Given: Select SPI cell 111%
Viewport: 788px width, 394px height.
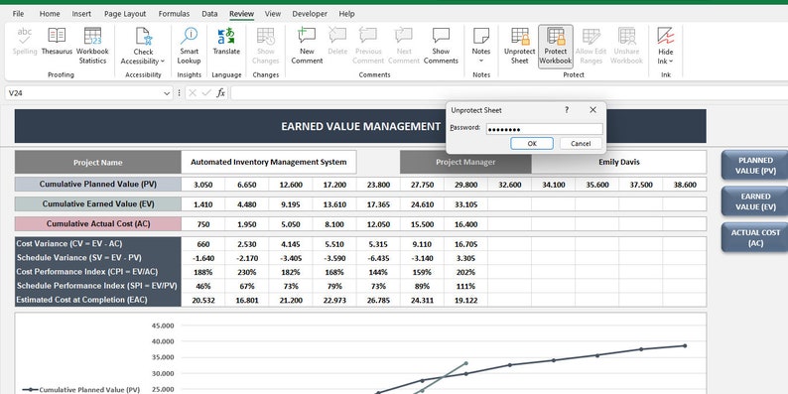Looking at the screenshot, I should point(465,286).
